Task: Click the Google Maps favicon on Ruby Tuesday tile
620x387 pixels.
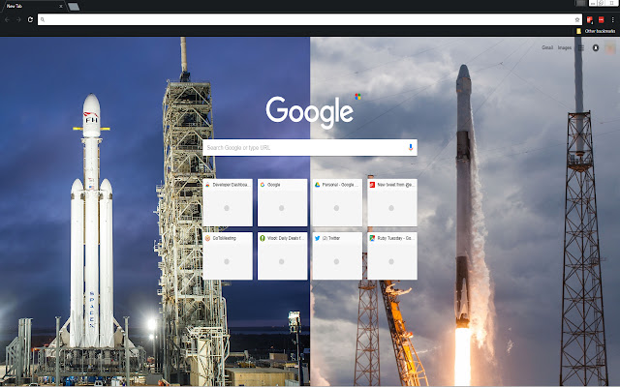Action: point(372,238)
